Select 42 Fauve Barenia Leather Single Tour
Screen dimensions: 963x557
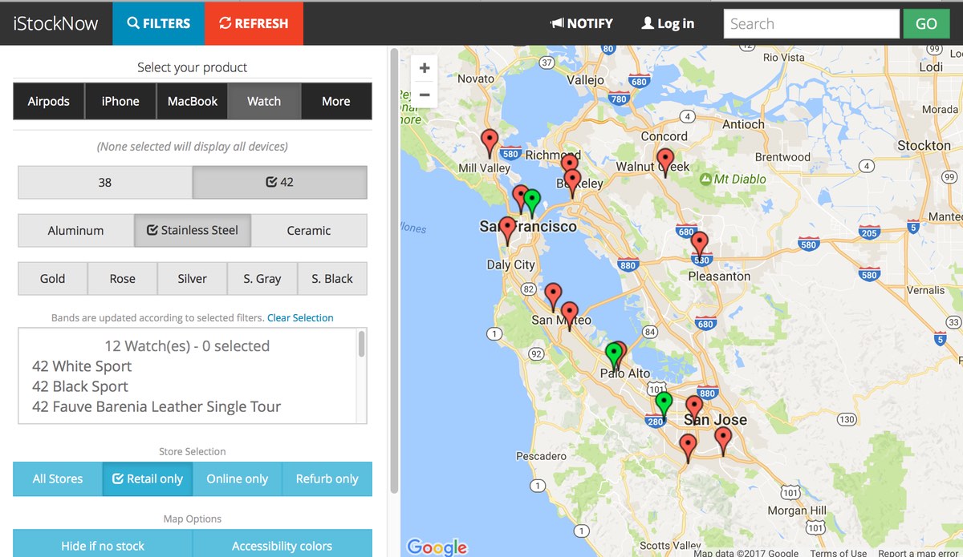pyautogui.click(x=156, y=406)
